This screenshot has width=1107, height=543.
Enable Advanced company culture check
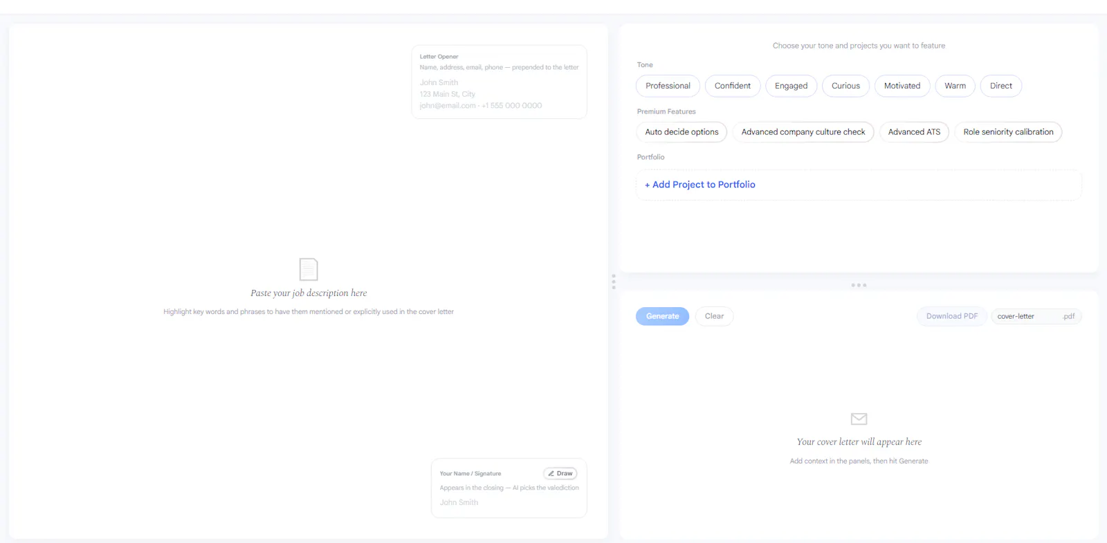tap(803, 132)
